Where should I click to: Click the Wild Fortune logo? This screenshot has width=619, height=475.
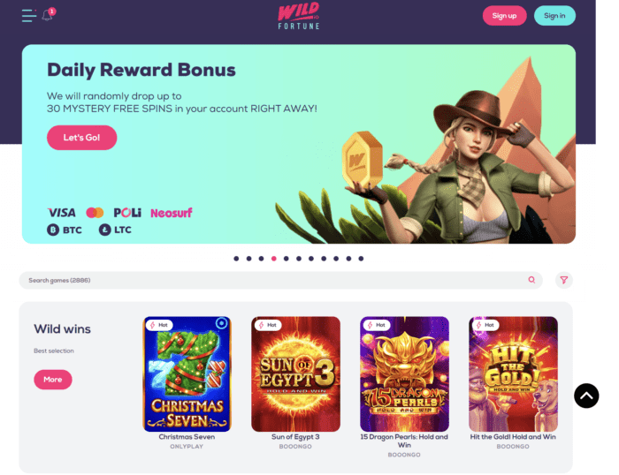point(299,17)
